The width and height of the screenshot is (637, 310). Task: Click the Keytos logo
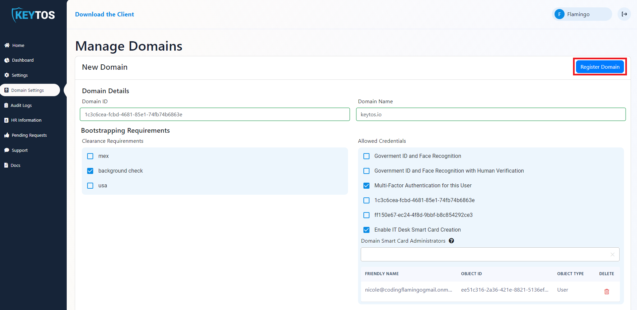33,15
